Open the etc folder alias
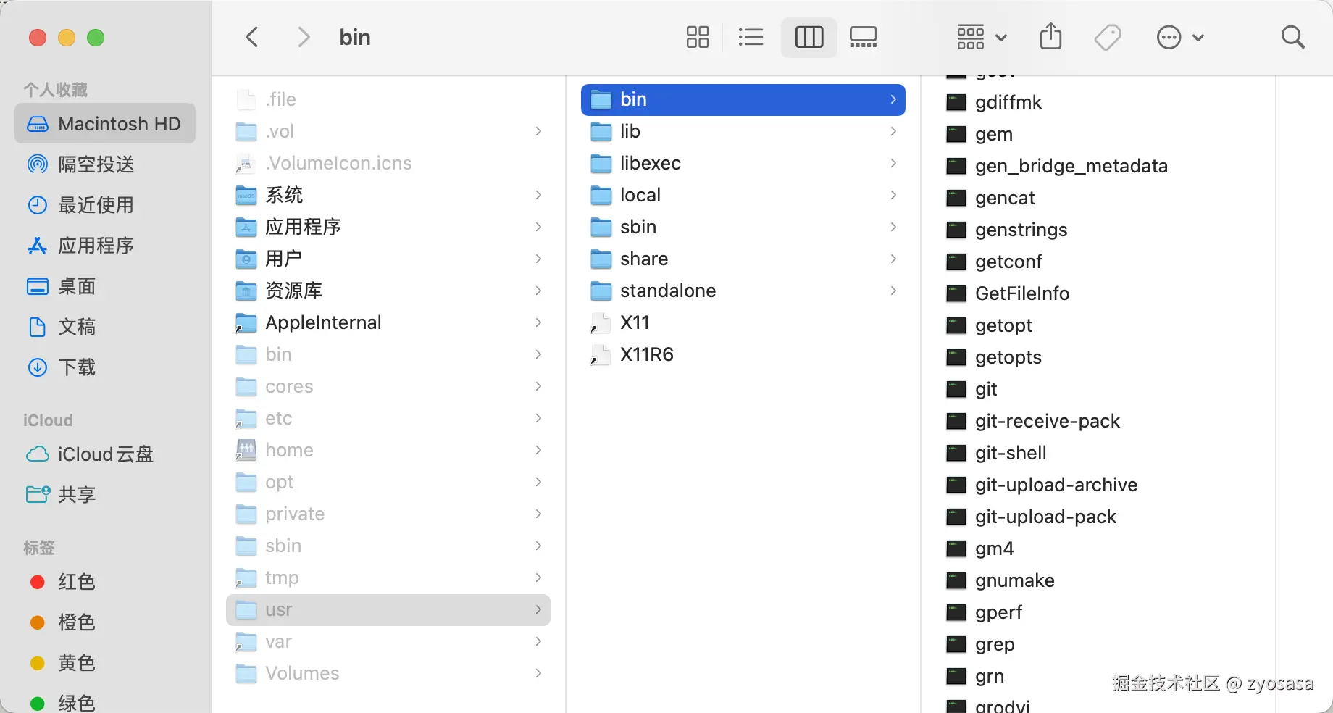Screen dimensions: 1333x713 point(388,418)
